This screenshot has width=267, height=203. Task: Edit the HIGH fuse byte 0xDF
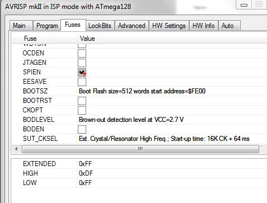86,173
